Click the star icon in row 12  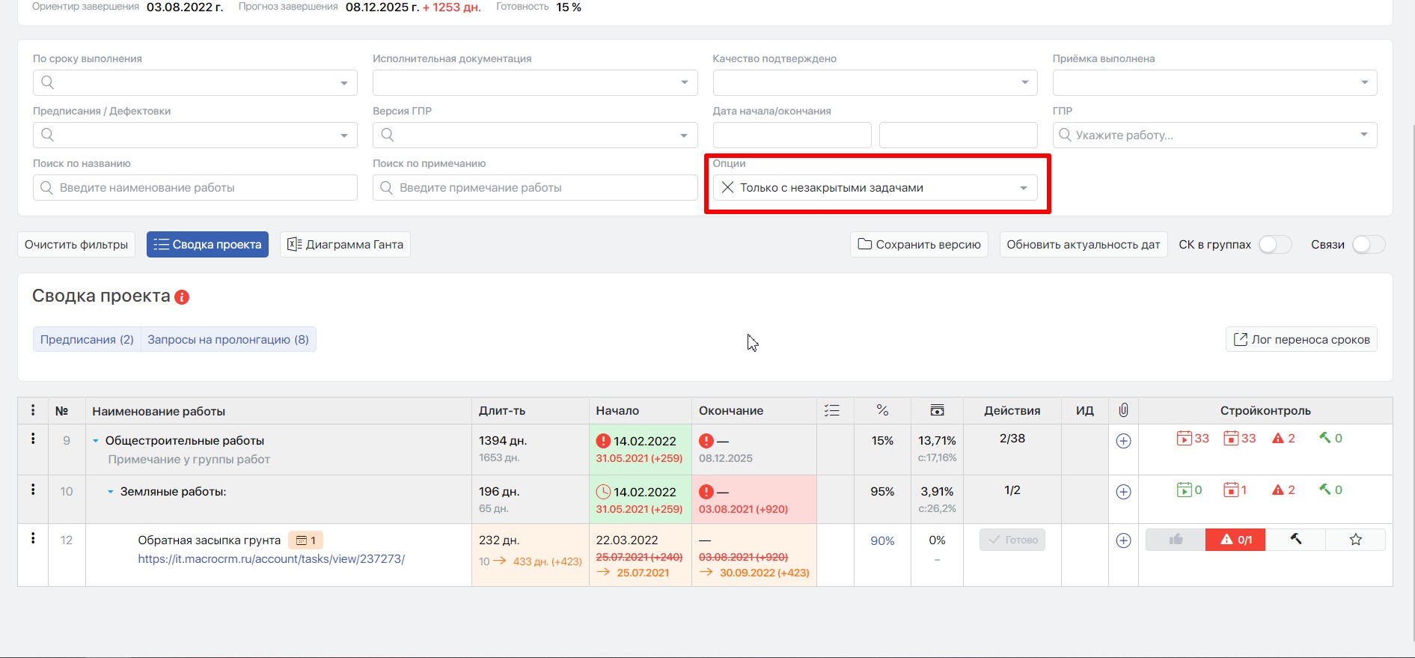point(1355,540)
